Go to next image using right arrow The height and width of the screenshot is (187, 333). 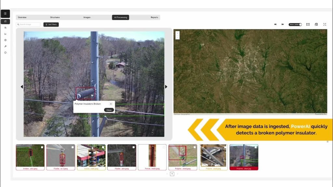166,87
